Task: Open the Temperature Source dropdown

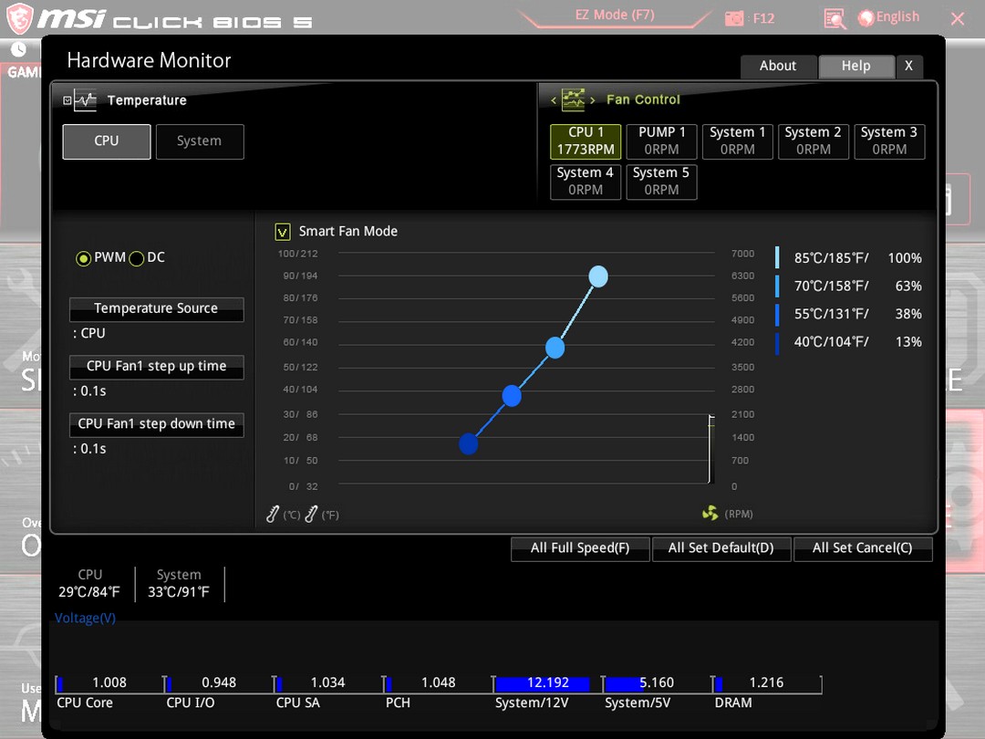Action: [x=156, y=309]
